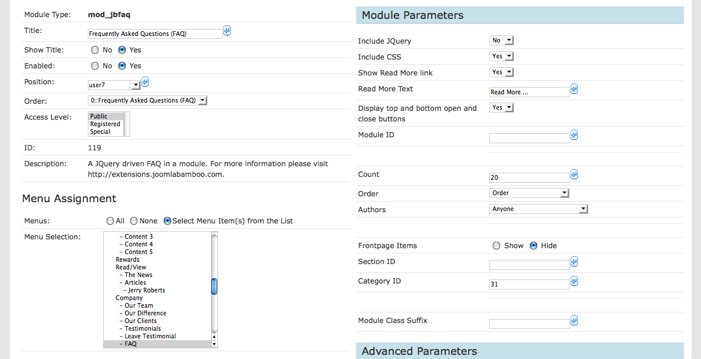Open the open and close buttons dropdown
701x359 pixels.
[x=502, y=108]
